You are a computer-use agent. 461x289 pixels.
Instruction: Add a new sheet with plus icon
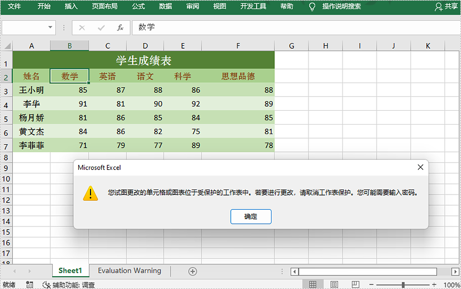tap(193, 271)
